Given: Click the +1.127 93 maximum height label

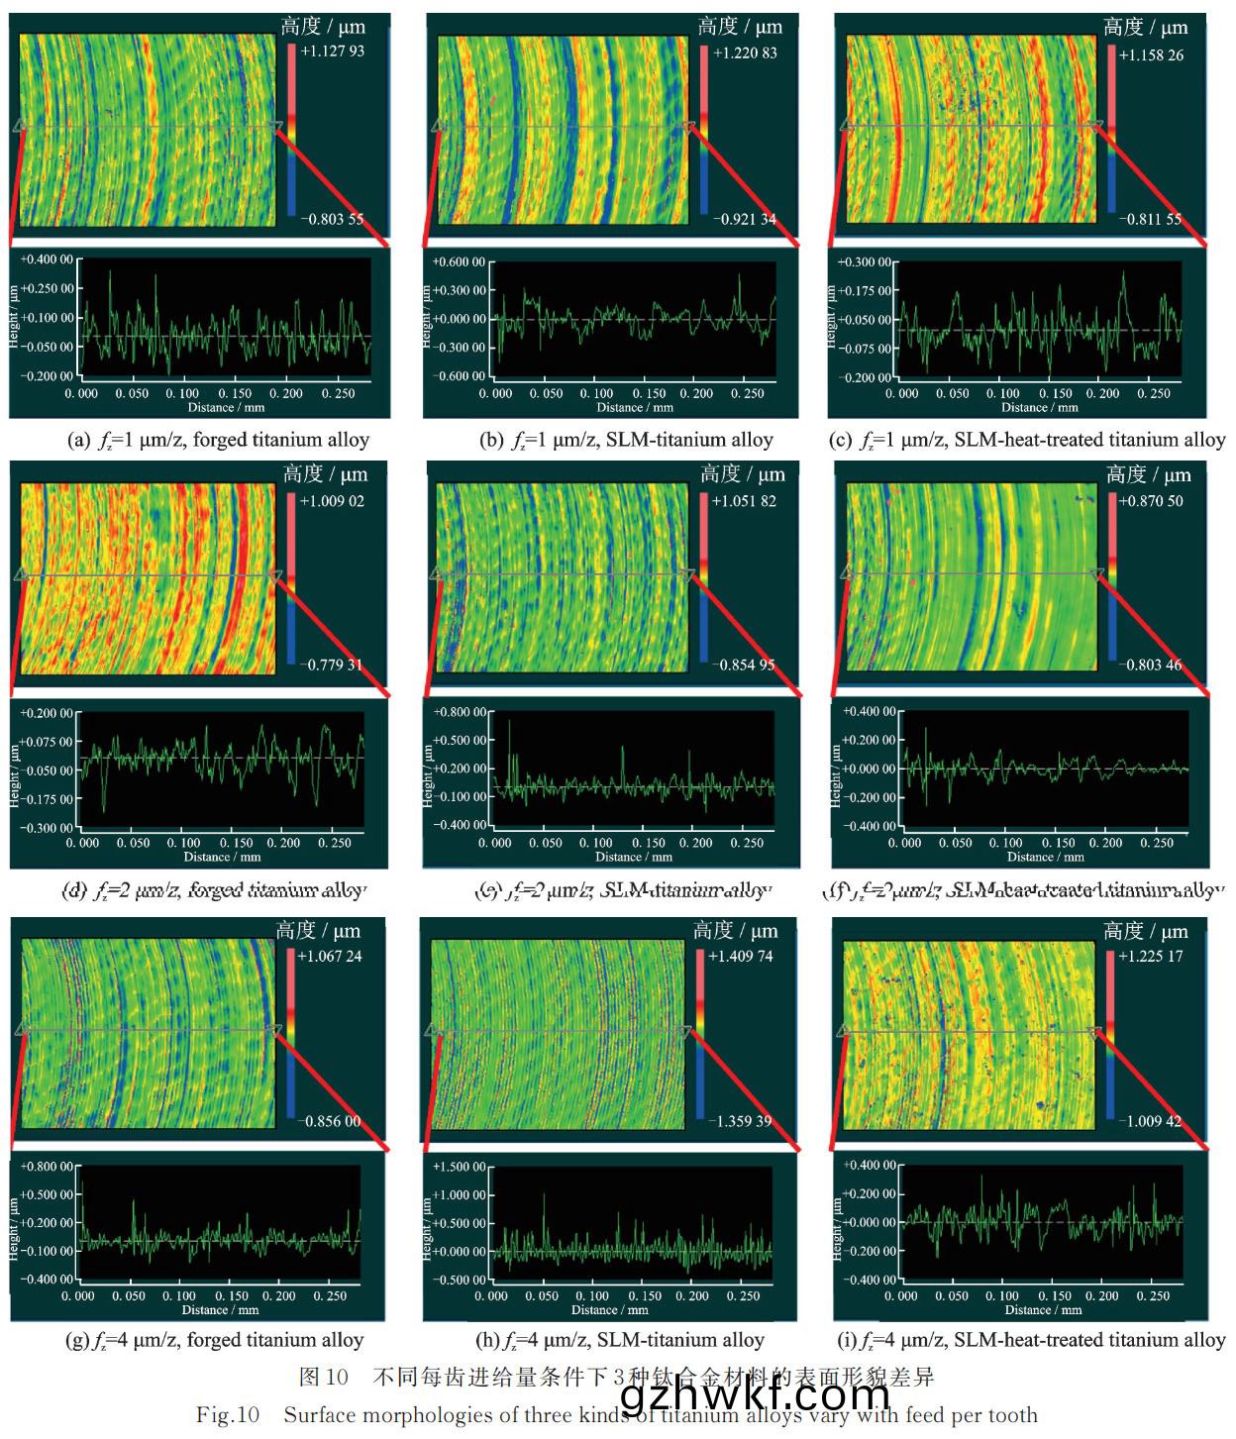Looking at the screenshot, I should pos(333,51).
